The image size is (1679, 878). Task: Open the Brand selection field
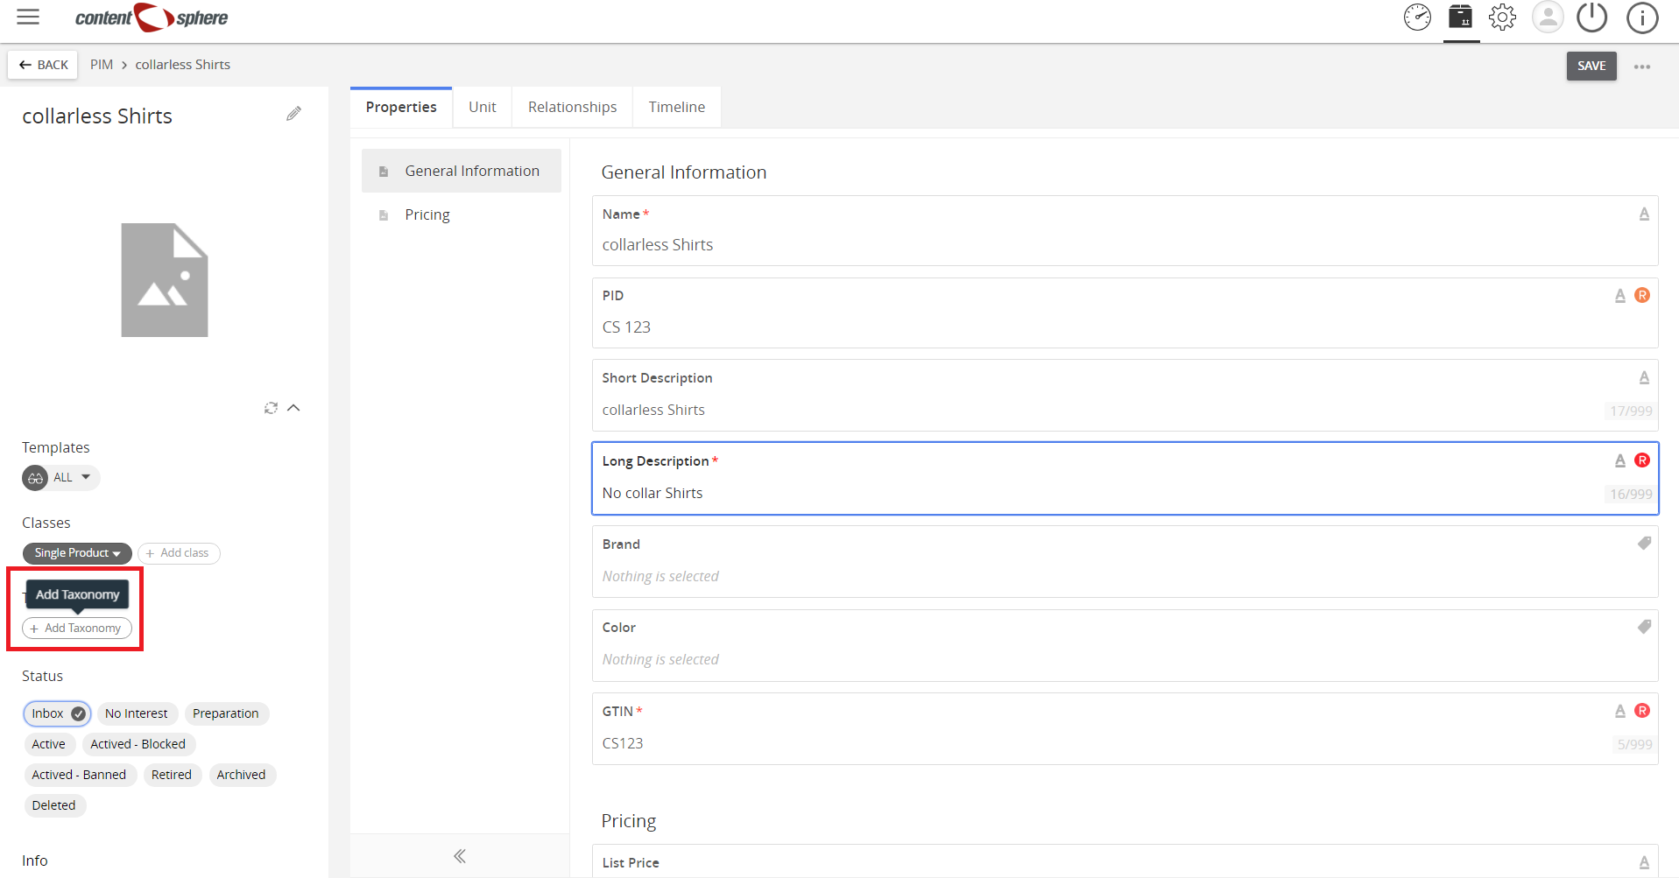[x=1125, y=562]
